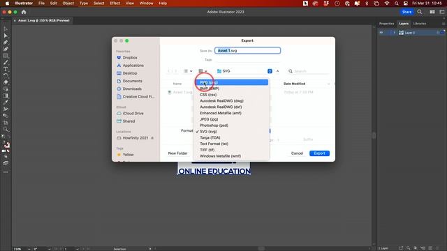This screenshot has height=251, width=447.
Task: Collapse the Export dialog with chevron up
Action: 277,71
